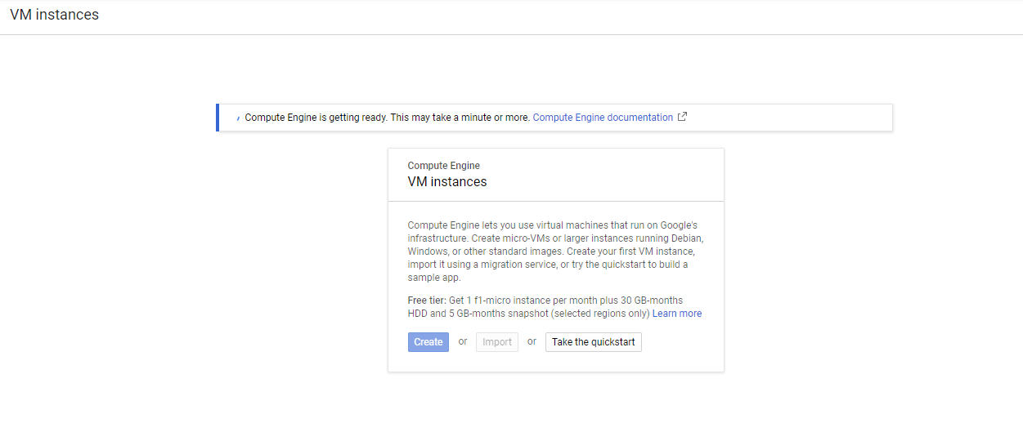Start with the Take the quickstart button
The width and height of the screenshot is (1023, 423).
593,342
